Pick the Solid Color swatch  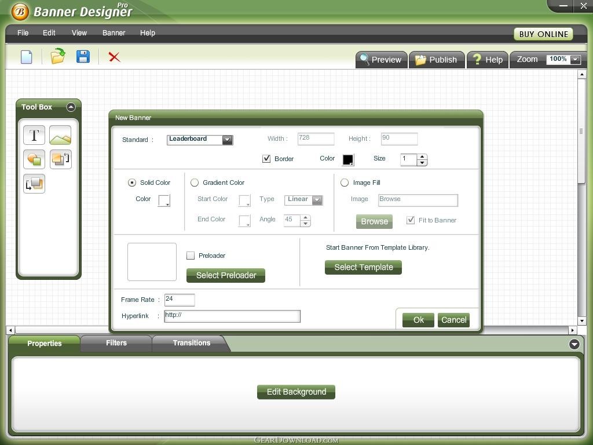coord(164,200)
